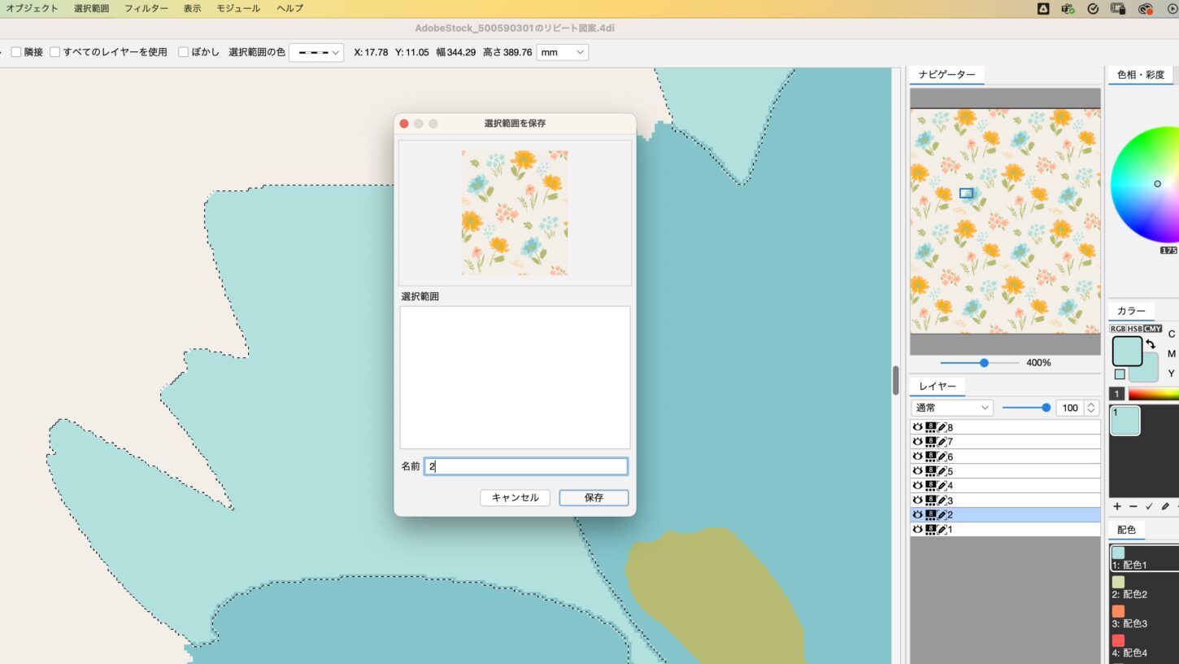Open the フィルター menu
This screenshot has width=1179, height=664.
[146, 8]
